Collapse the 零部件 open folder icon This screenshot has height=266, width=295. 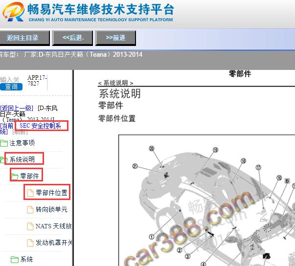click(x=15, y=177)
